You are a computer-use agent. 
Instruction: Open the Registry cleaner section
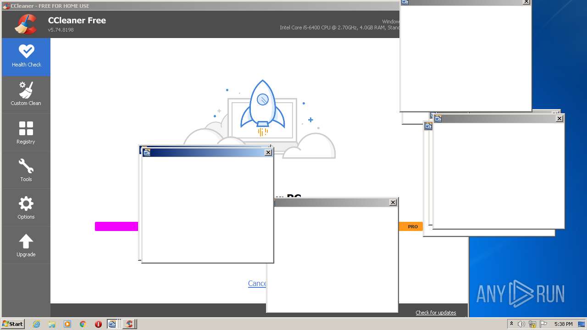(x=26, y=132)
